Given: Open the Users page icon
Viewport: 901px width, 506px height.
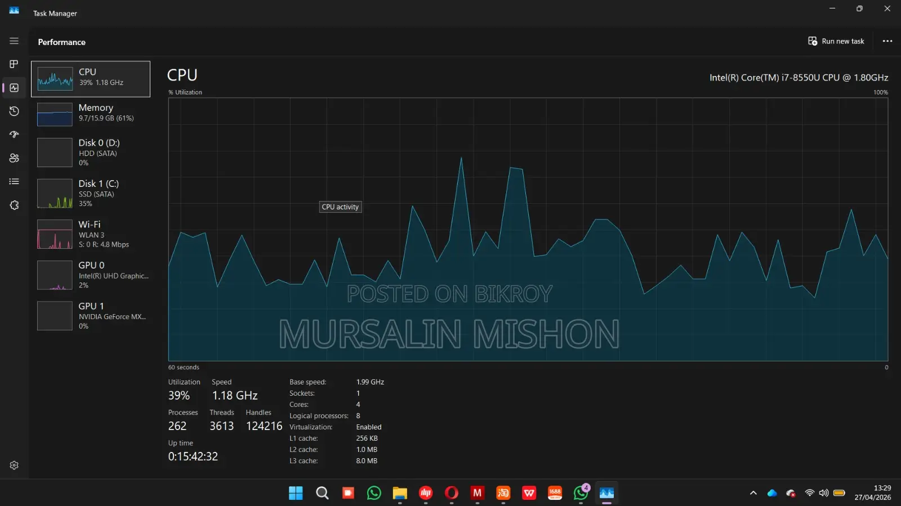Looking at the screenshot, I should point(14,158).
